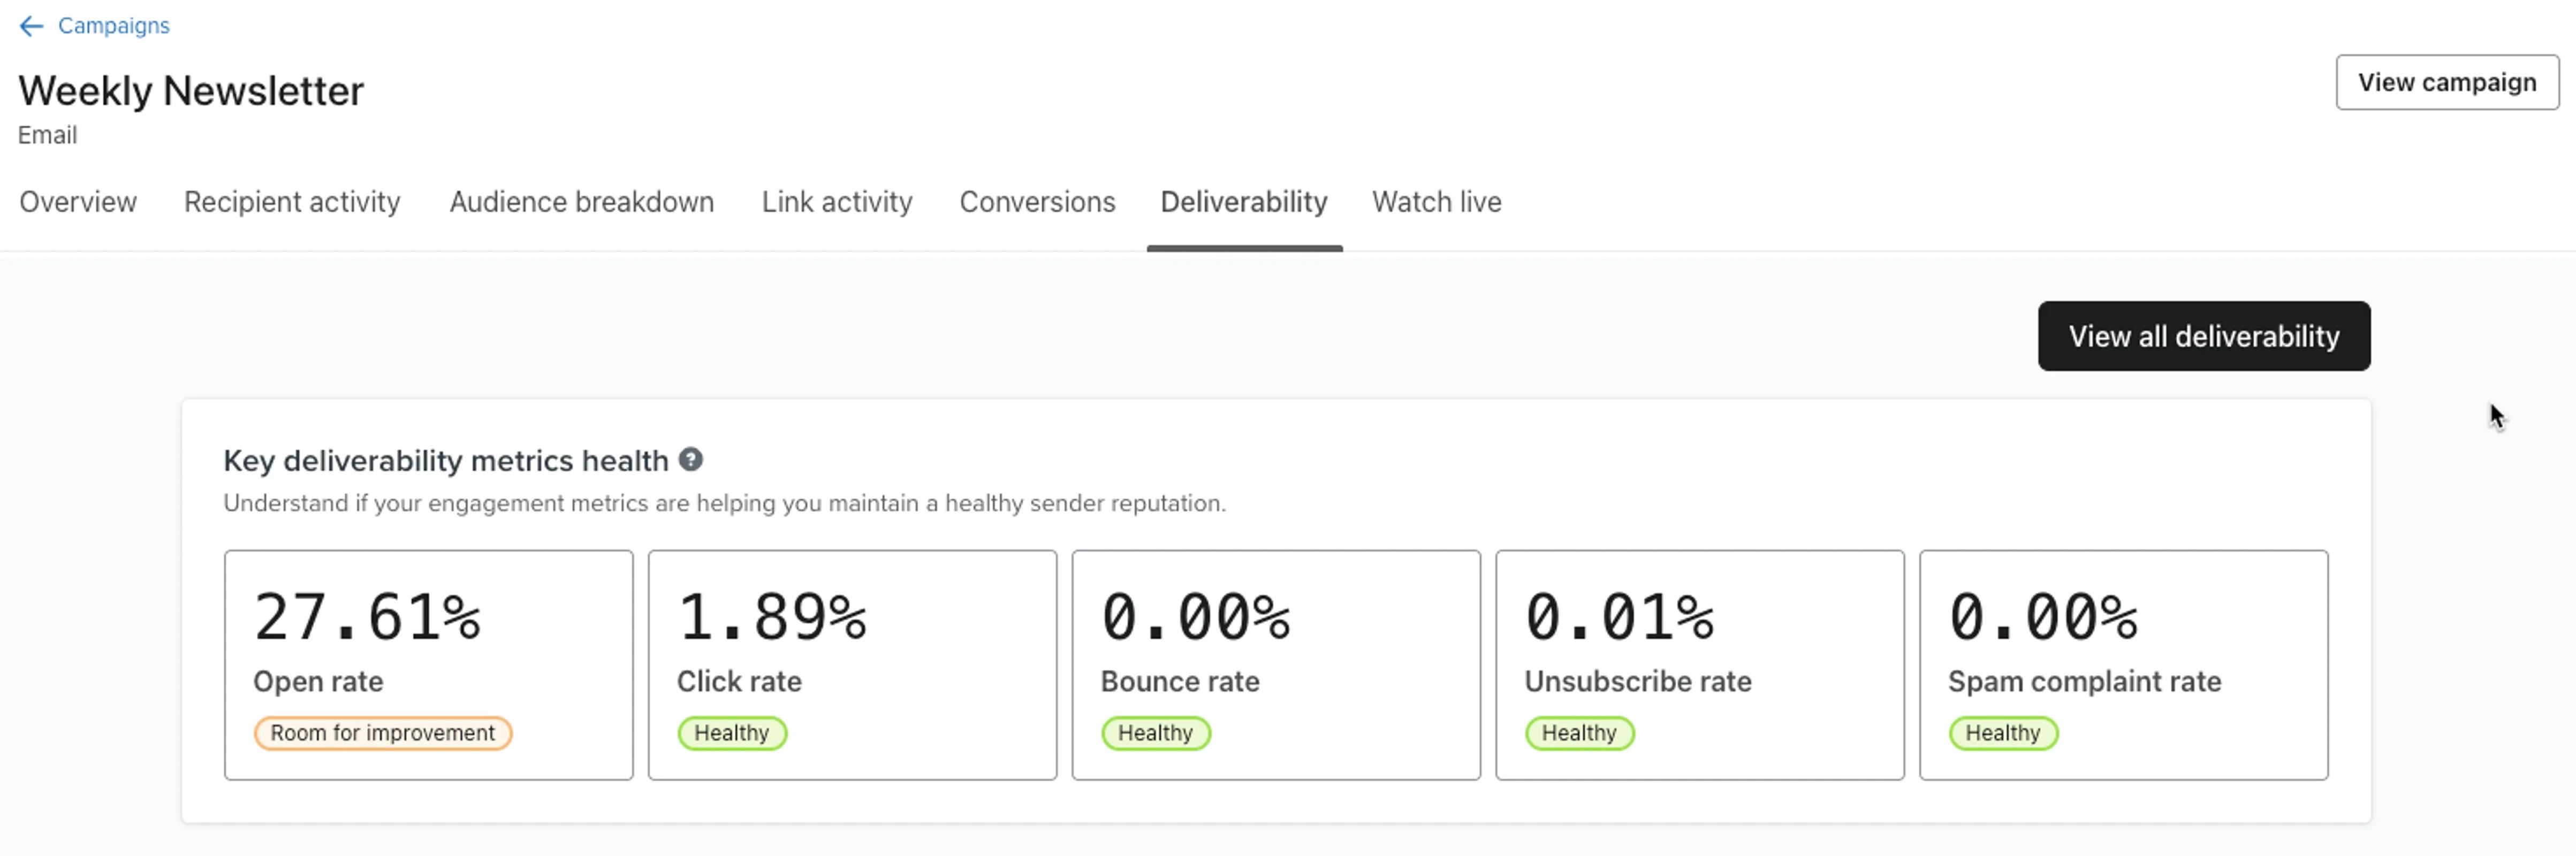Select the Audience breakdown tab
2576x856 pixels.
[581, 202]
